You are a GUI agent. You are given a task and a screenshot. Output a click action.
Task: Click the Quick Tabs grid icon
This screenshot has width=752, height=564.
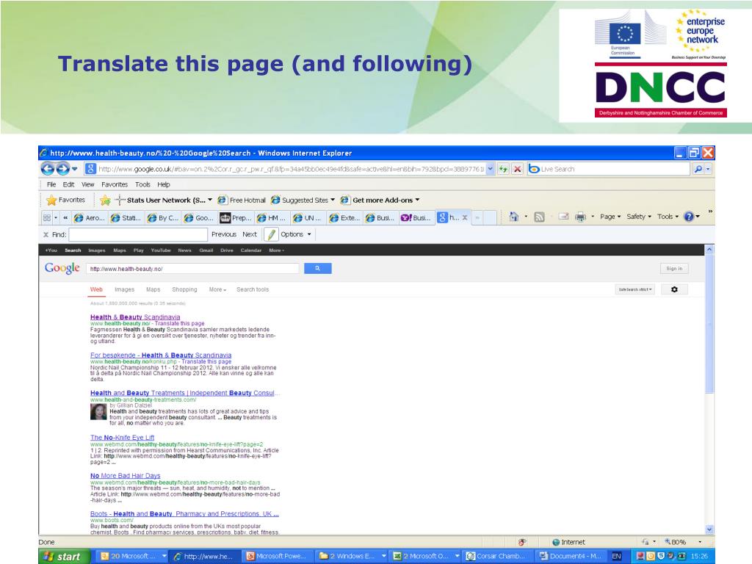[x=47, y=217]
